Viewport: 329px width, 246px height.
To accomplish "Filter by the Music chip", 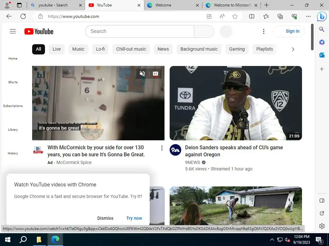I will click(78, 49).
